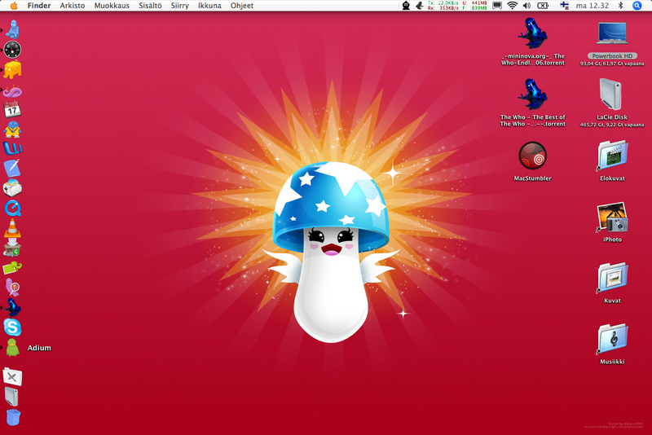The image size is (652, 435).
Task: Open the Ohjeet menu
Action: pyautogui.click(x=242, y=6)
